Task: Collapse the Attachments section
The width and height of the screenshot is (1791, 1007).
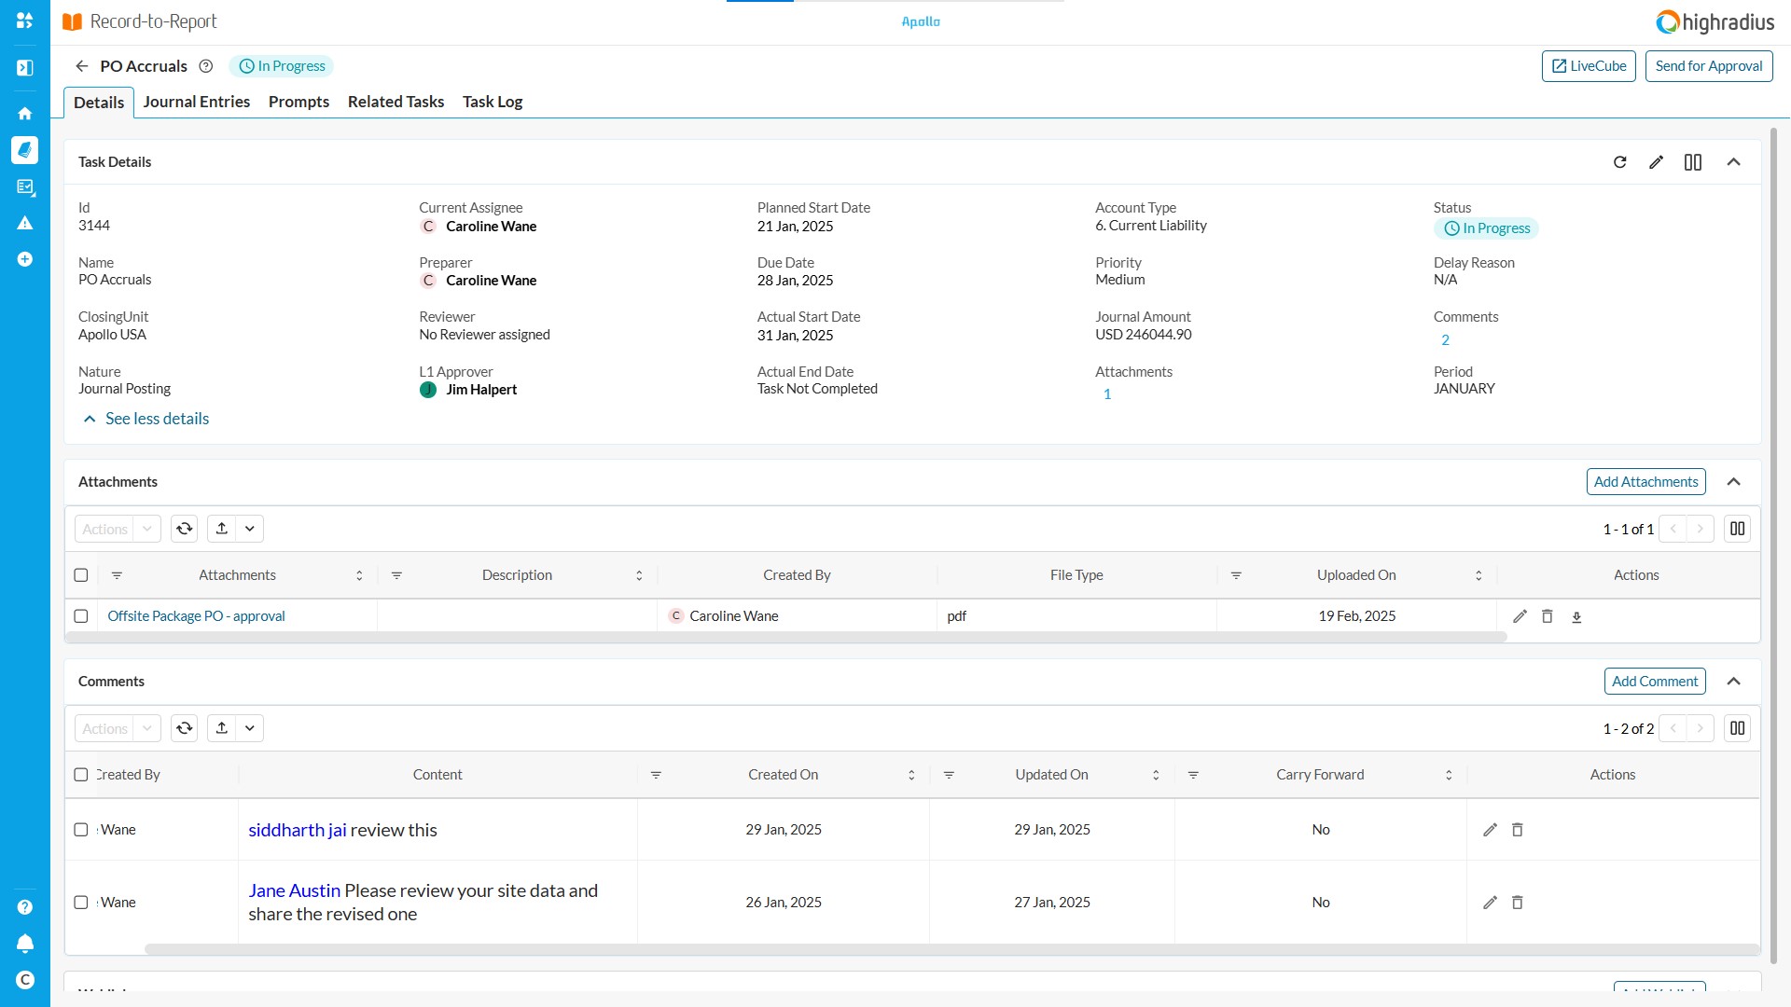Action: (1734, 482)
